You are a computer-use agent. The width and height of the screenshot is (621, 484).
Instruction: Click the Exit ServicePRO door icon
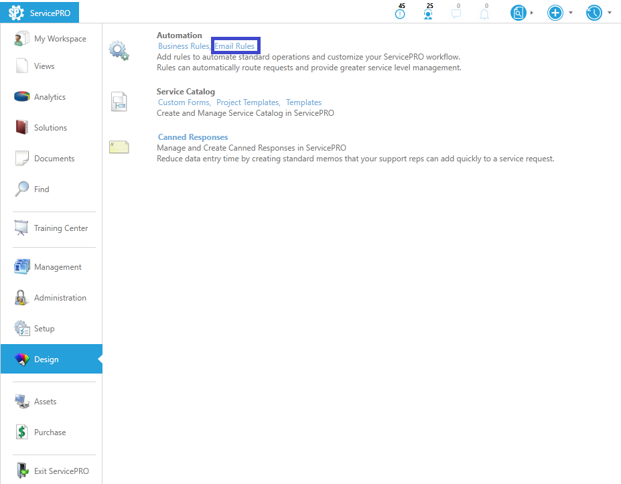[x=23, y=471]
